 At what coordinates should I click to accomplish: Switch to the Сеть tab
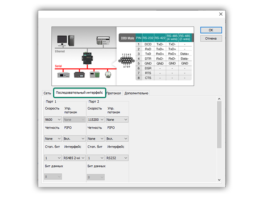click(47, 93)
